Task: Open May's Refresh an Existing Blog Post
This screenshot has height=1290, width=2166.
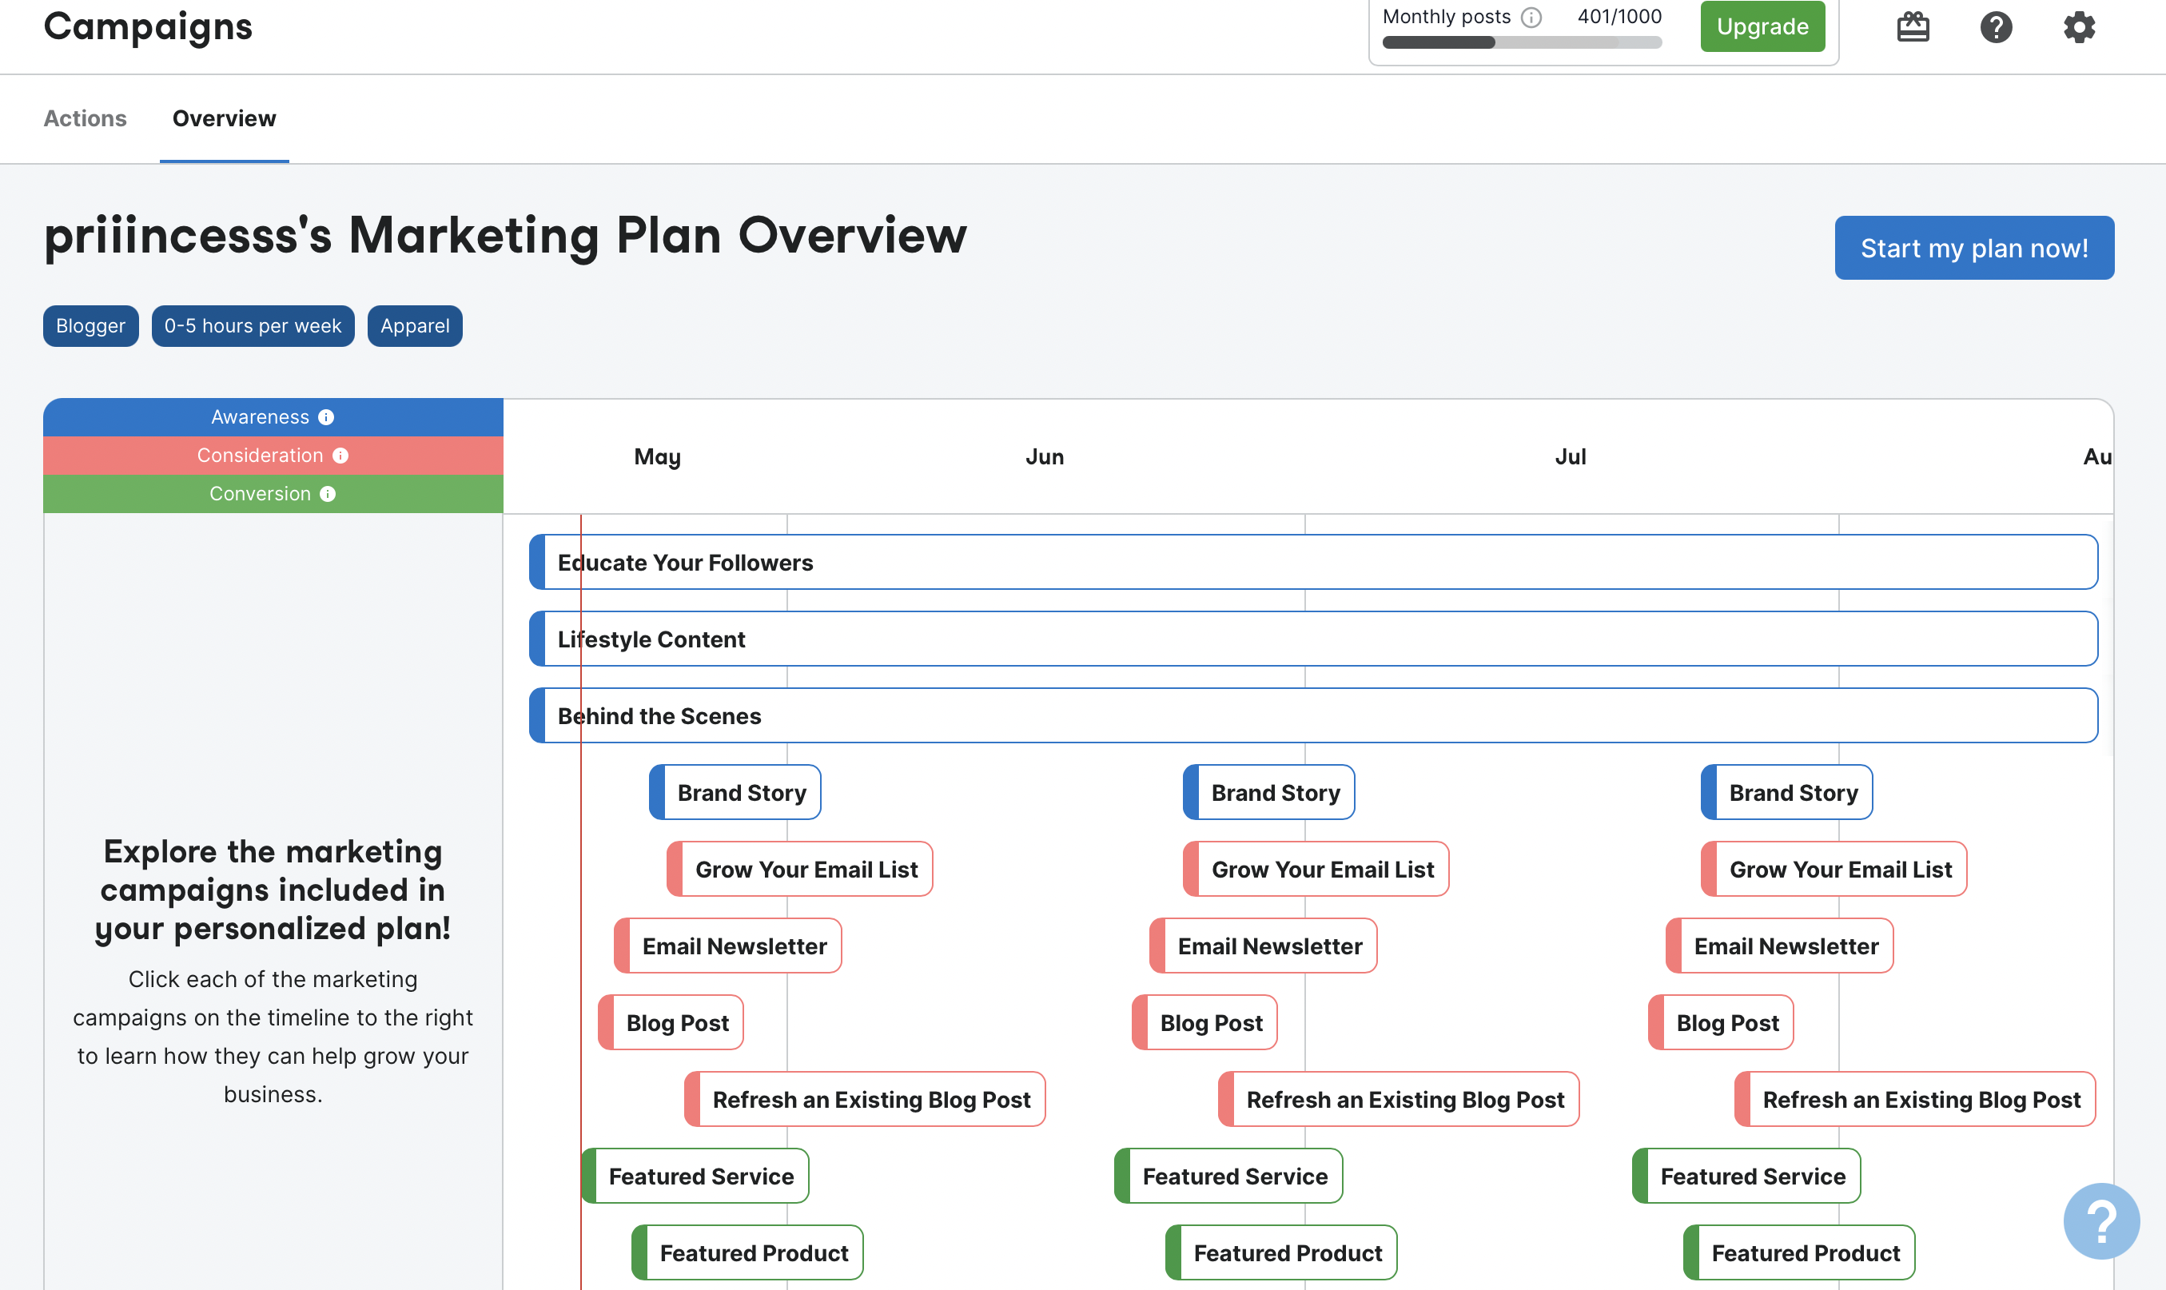Action: (865, 1099)
